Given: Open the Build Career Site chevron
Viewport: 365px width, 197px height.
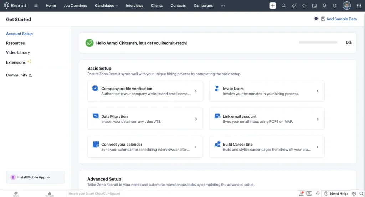Looking at the screenshot, I should [318, 147].
